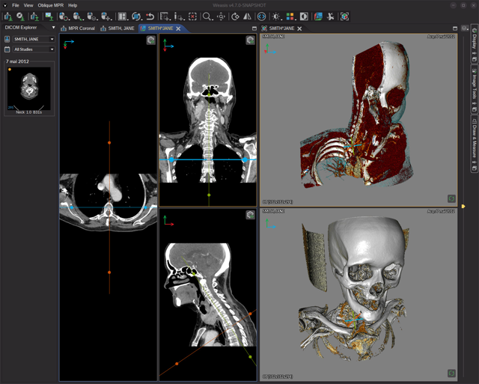Screen dimensions: 479x384
Task: Maximize the MPR viewer tab area
Action: [254, 28]
